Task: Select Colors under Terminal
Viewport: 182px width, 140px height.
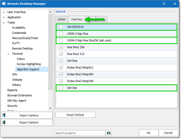Action: pos(21,59)
